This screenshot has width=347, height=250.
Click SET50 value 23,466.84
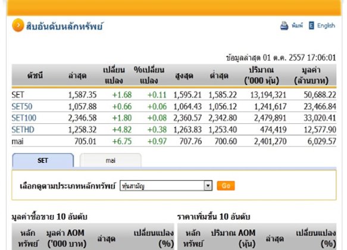(x=320, y=107)
